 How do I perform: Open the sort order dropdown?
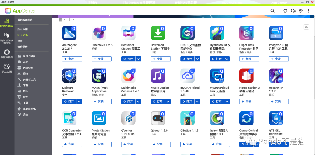coord(71,20)
